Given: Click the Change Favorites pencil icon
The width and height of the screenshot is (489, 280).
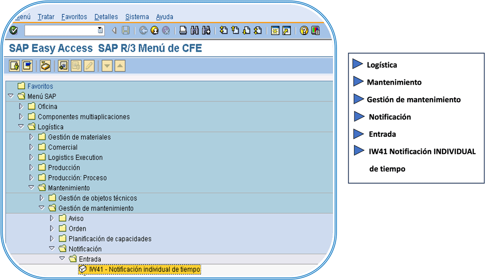Looking at the screenshot, I should pos(89,66).
